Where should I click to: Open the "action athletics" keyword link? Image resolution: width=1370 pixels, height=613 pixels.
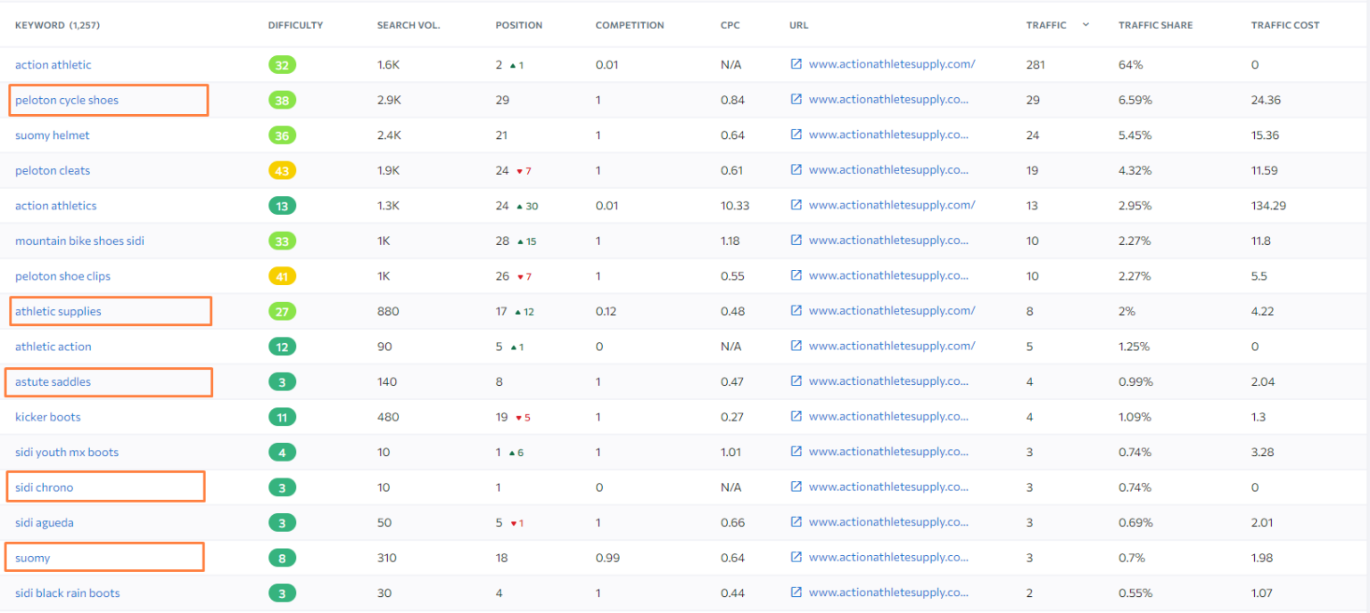[x=55, y=206]
